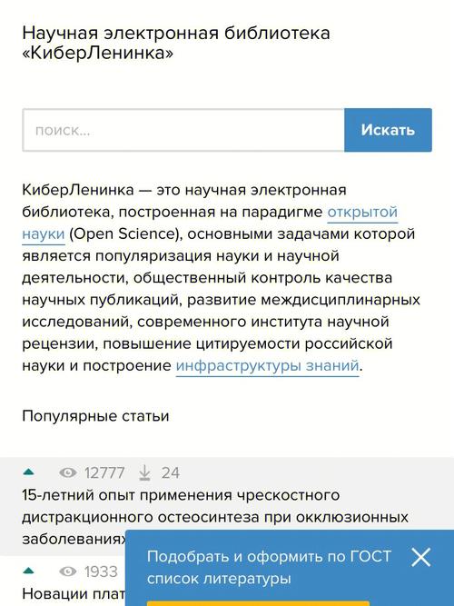Viewport: 454px width, 606px height.
Task: Click the yellow button under the ГОСТ banner
Action: point(258,603)
